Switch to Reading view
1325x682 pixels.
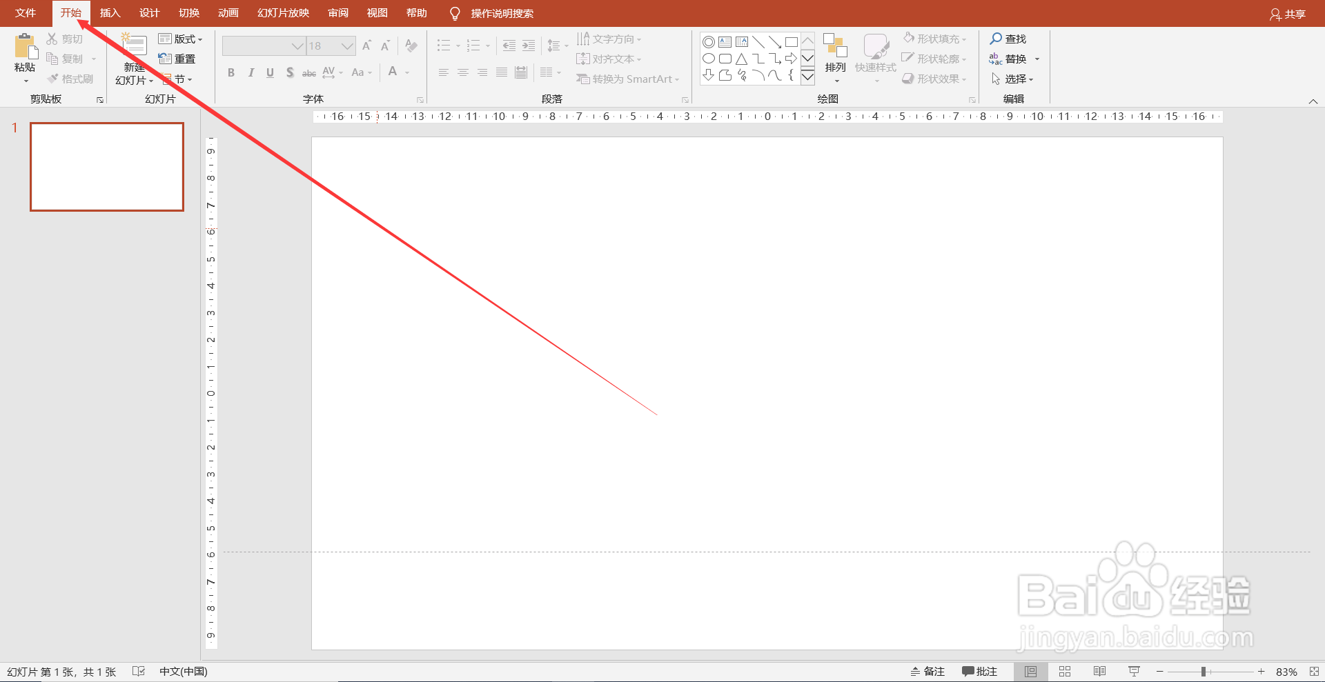1099,672
